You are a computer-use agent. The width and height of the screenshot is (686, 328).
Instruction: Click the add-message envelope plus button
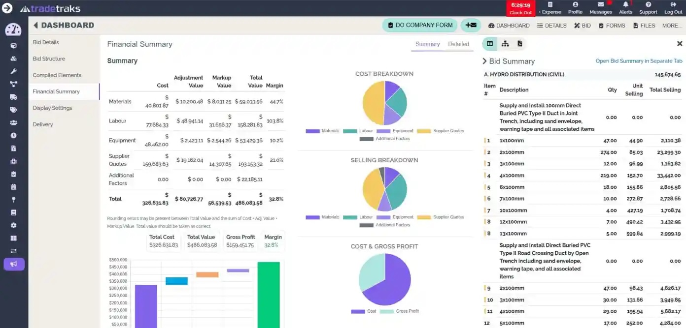[471, 25]
